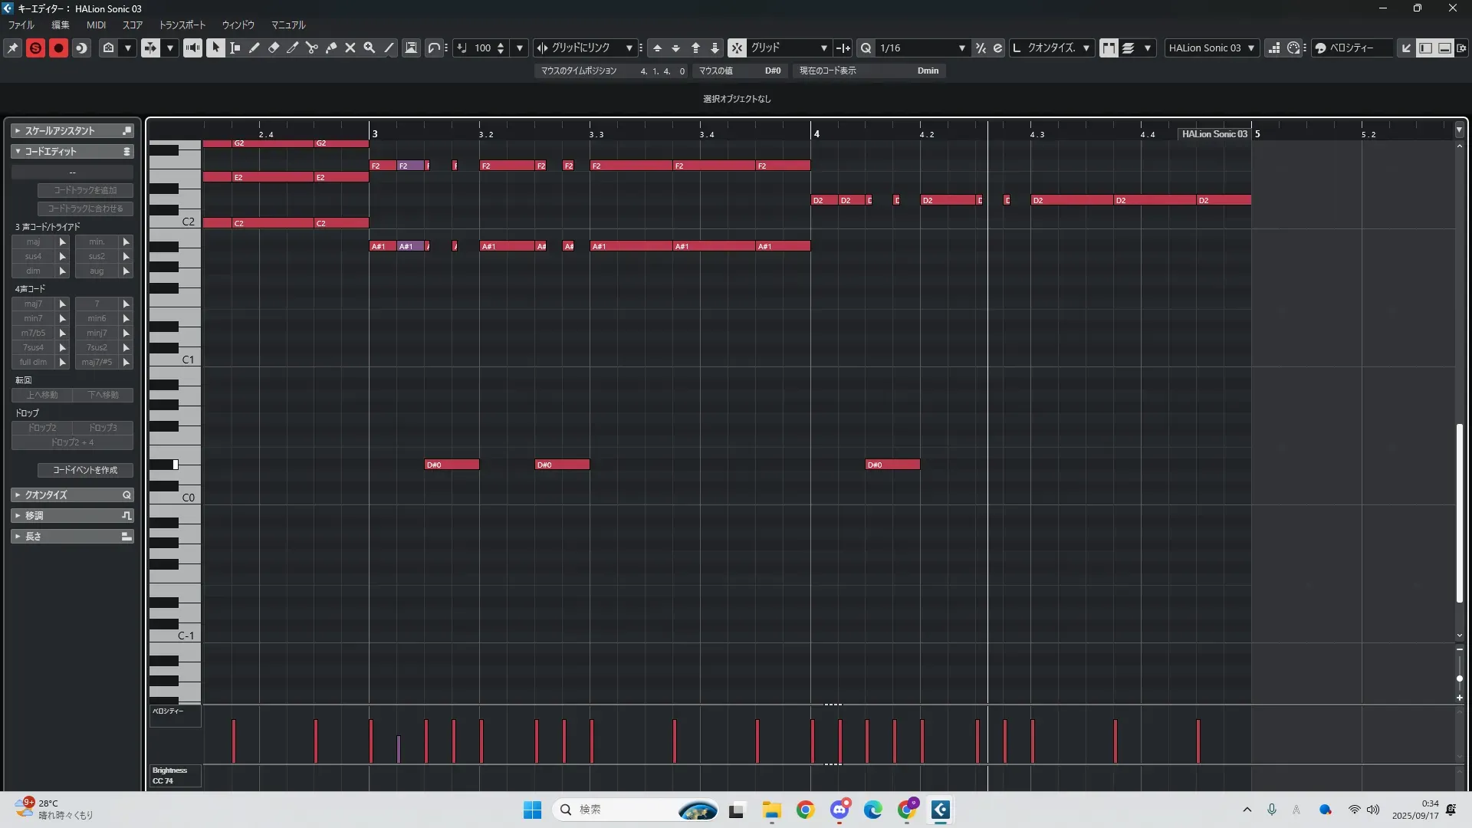Screen dimensions: 1472x828
Task: Toggle the Record in Editor button
Action: tap(58, 48)
